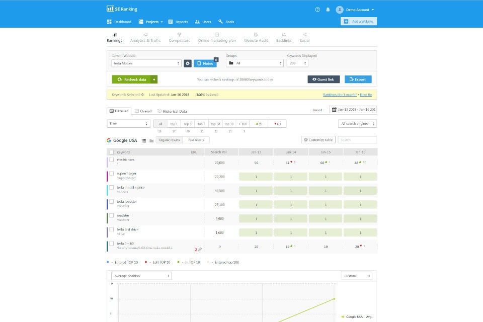Check the tesla test drive keyword

[112, 229]
